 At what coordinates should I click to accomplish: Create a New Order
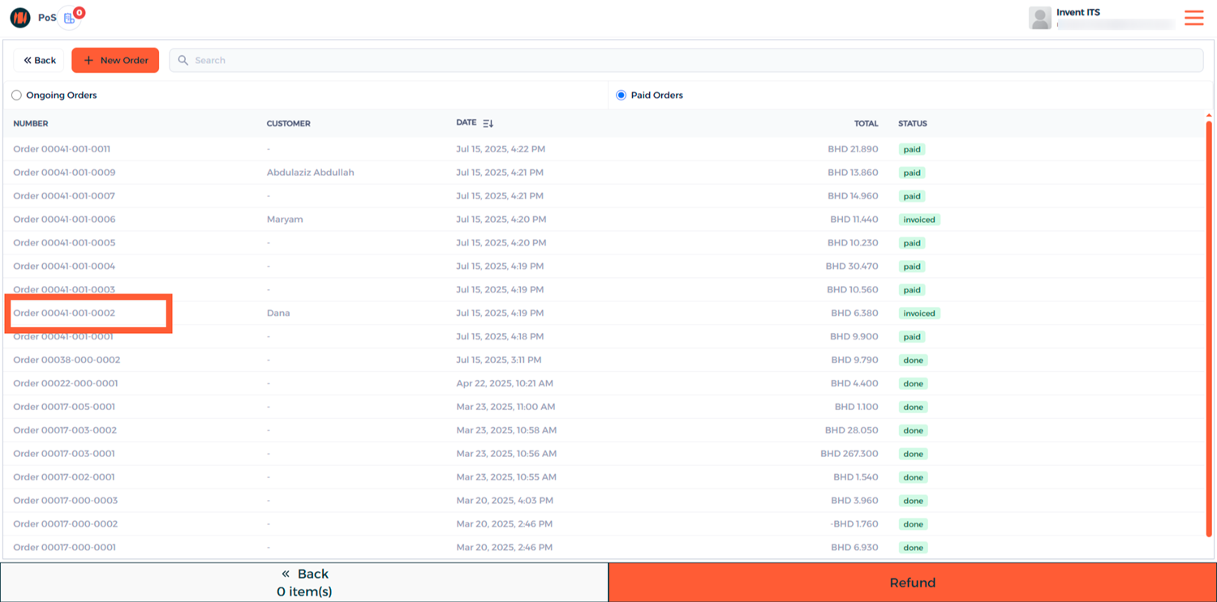point(115,60)
